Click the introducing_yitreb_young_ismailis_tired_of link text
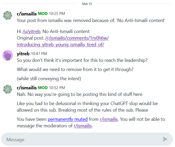Screen dimensions: 175x147 (60, 45)
